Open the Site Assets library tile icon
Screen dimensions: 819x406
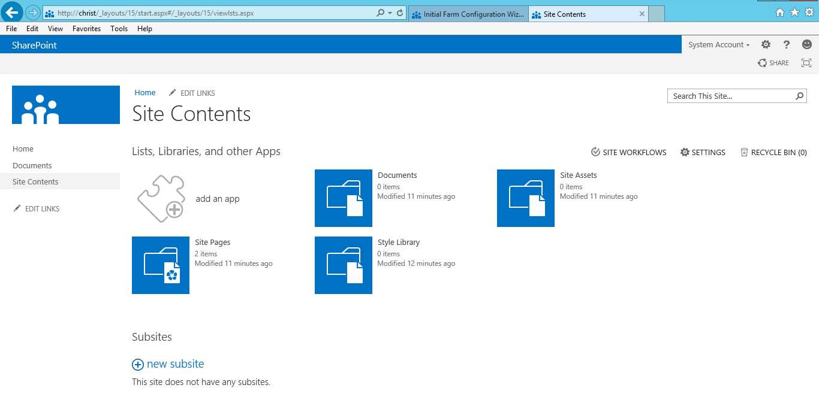pos(526,198)
